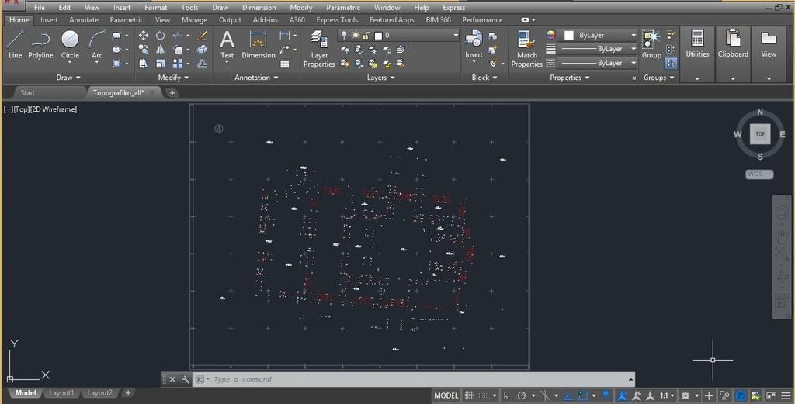The image size is (795, 404).
Task: Toggle Ortho mode in status bar
Action: click(x=507, y=396)
